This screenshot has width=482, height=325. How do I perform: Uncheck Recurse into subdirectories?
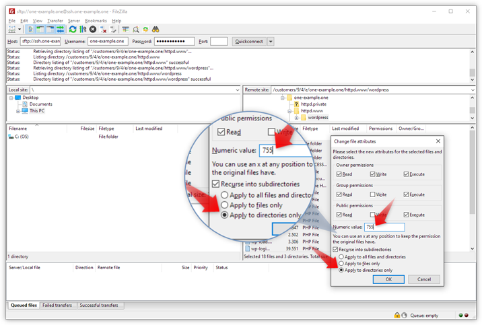click(x=337, y=249)
